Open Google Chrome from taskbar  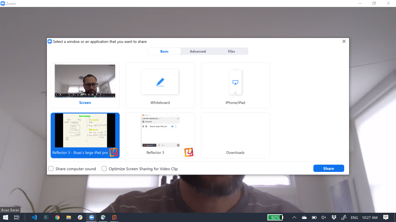point(57,217)
